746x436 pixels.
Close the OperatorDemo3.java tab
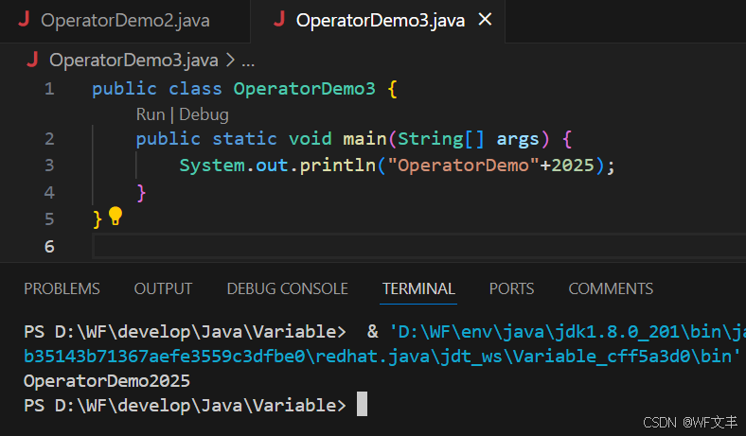click(485, 20)
